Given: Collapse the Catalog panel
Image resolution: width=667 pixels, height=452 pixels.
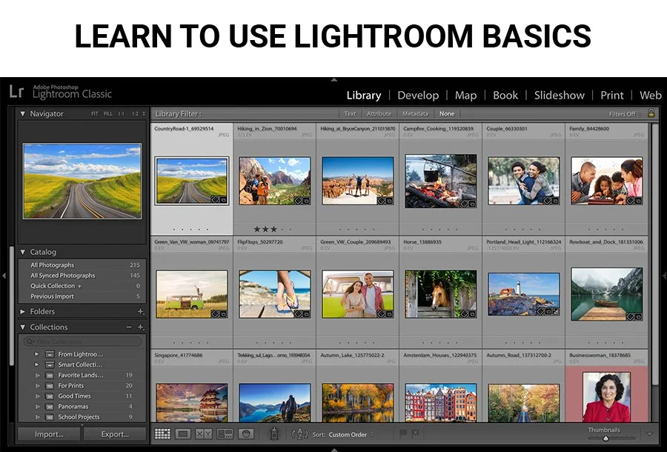Looking at the screenshot, I should coord(23,252).
